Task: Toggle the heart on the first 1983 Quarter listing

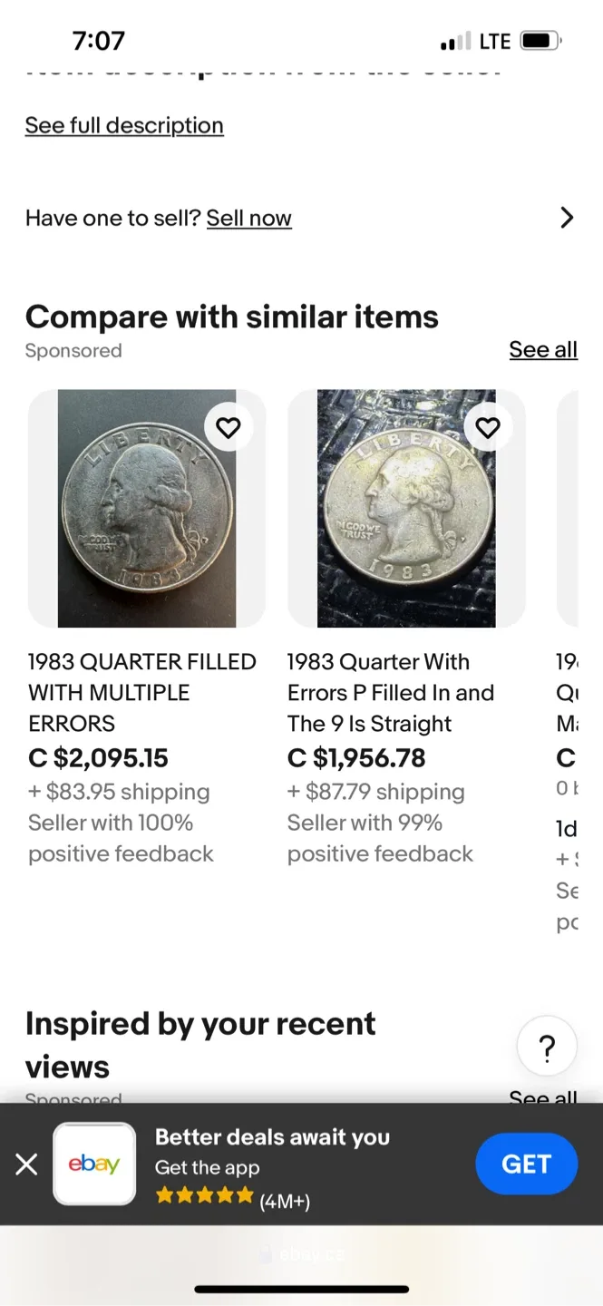Action: click(x=229, y=427)
